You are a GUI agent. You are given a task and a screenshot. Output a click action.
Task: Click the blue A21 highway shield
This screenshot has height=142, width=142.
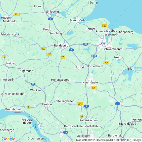coord(117,104)
